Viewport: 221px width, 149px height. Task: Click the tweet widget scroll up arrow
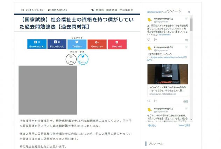tap(191, 17)
